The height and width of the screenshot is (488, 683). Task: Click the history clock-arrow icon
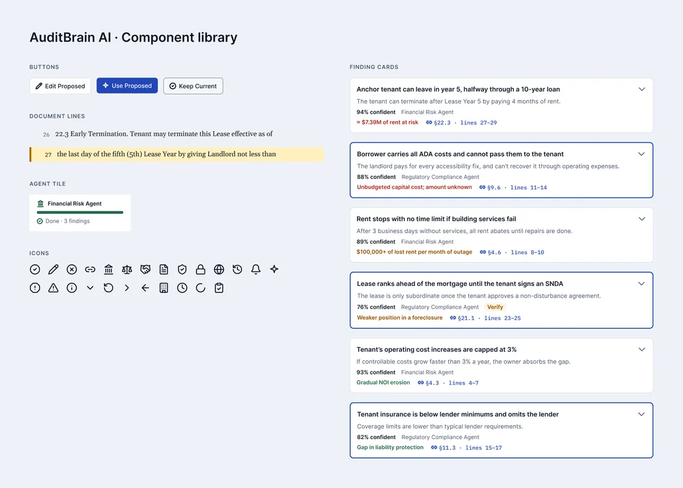pos(237,269)
